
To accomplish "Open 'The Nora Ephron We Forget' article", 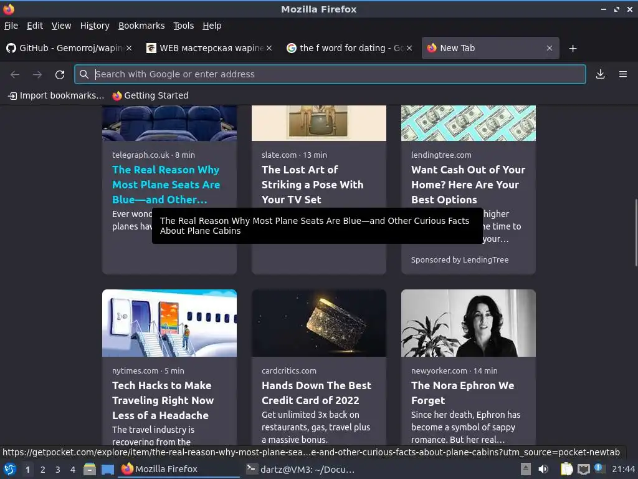I will (463, 393).
